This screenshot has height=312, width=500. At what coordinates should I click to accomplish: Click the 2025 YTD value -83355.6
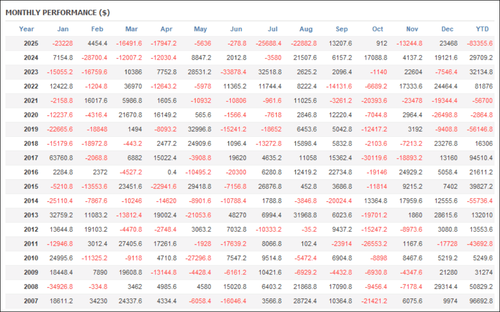[x=479, y=43]
